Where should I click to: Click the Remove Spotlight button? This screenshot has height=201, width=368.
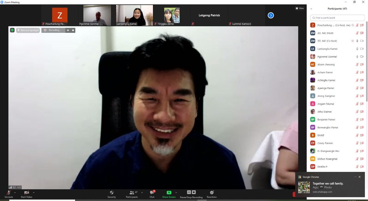(28, 30)
